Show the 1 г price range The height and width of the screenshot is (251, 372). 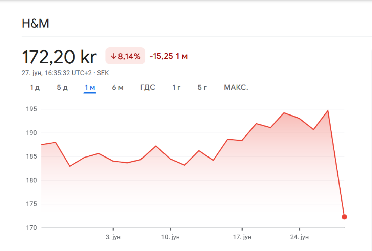click(x=176, y=88)
